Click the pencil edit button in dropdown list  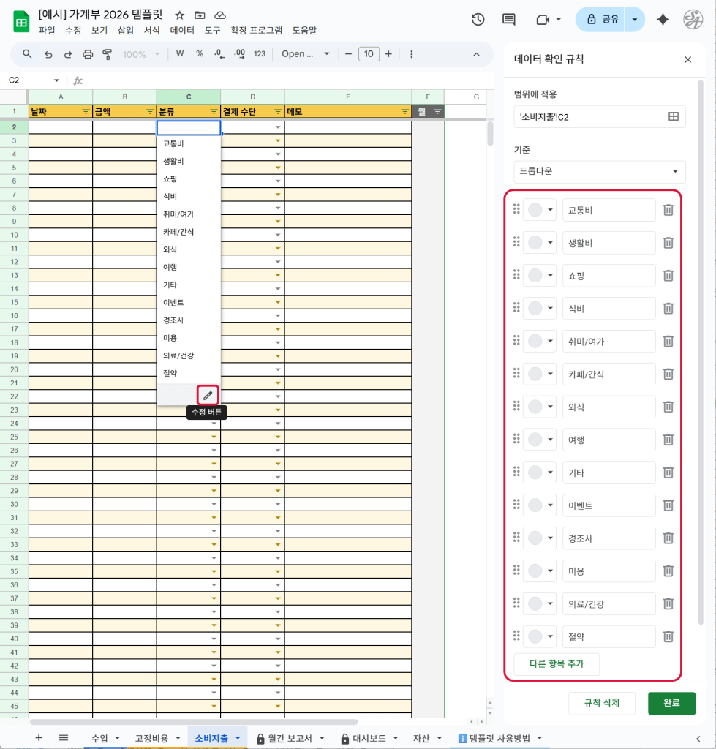point(208,395)
